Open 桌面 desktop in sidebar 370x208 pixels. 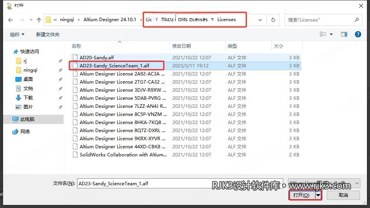tap(28, 79)
